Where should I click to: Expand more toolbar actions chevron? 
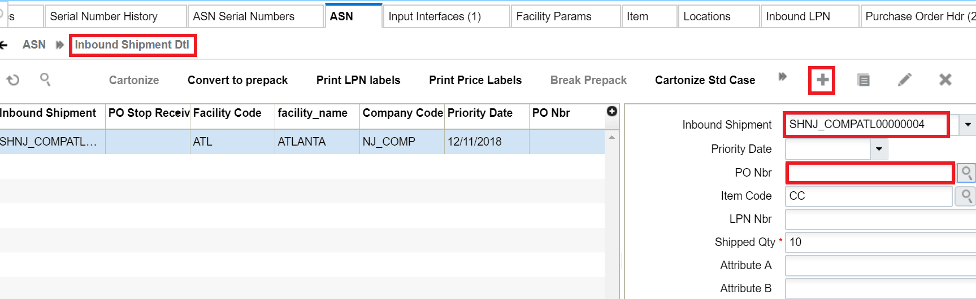point(782,77)
